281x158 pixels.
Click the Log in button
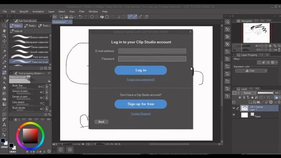pyautogui.click(x=140, y=70)
